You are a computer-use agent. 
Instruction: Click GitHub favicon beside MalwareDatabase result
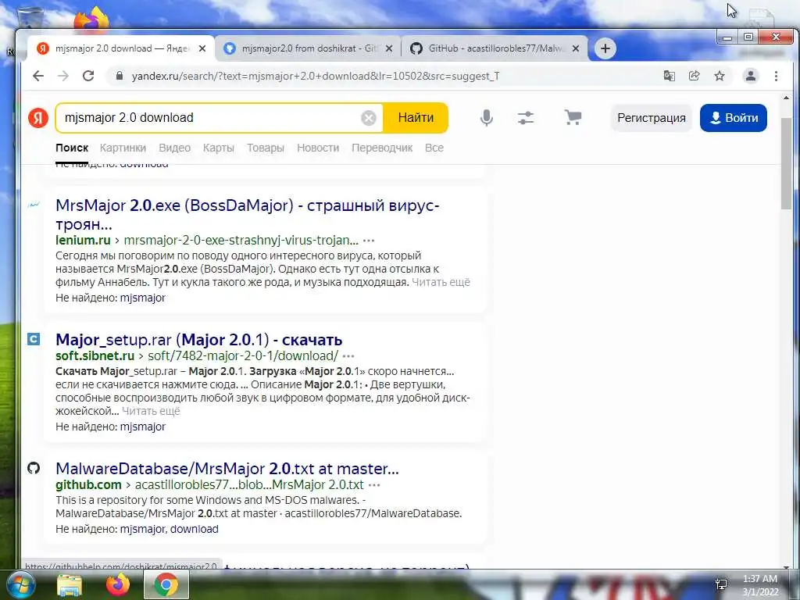[34, 468]
